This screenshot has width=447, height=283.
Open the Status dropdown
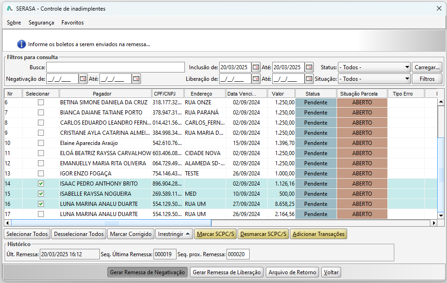pyautogui.click(x=374, y=67)
